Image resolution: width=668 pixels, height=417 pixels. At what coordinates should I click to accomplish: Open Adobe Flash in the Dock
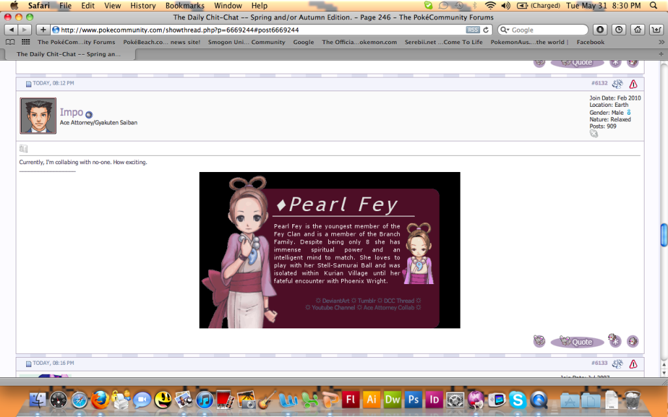[350, 400]
